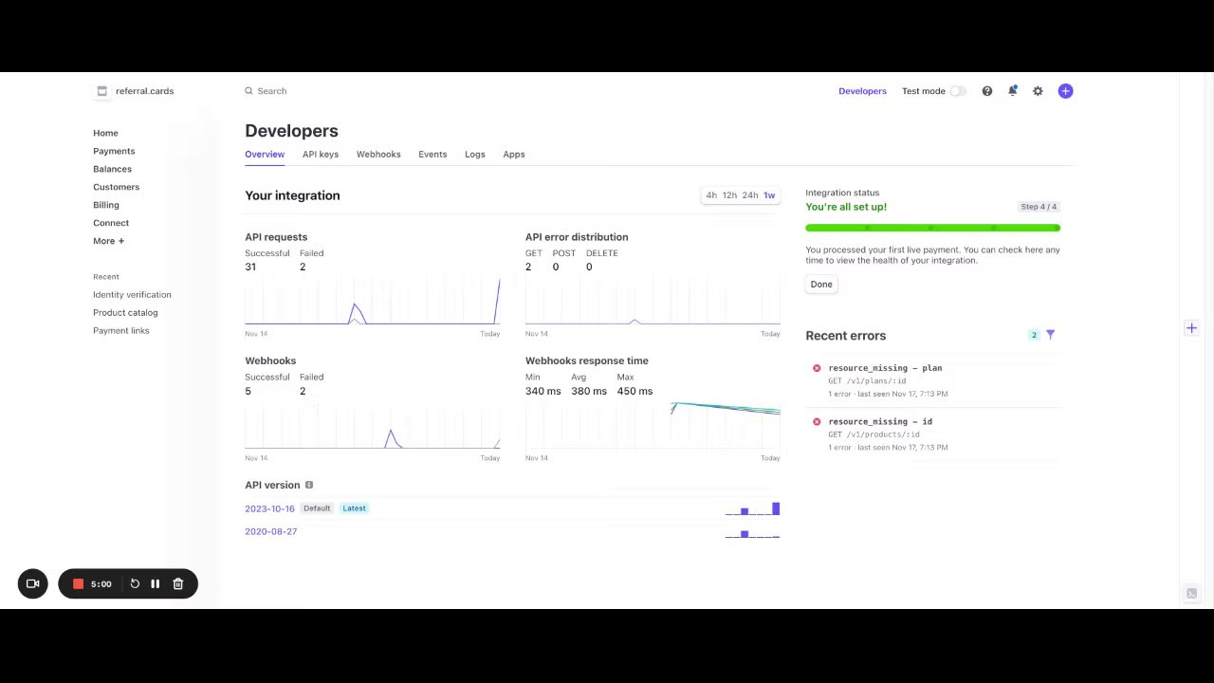1214x683 pixels.
Task: Pause the screen recording
Action: pos(156,584)
